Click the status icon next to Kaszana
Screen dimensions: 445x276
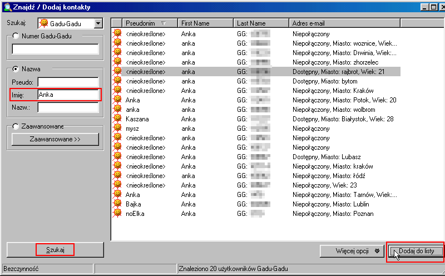pyautogui.click(x=117, y=119)
